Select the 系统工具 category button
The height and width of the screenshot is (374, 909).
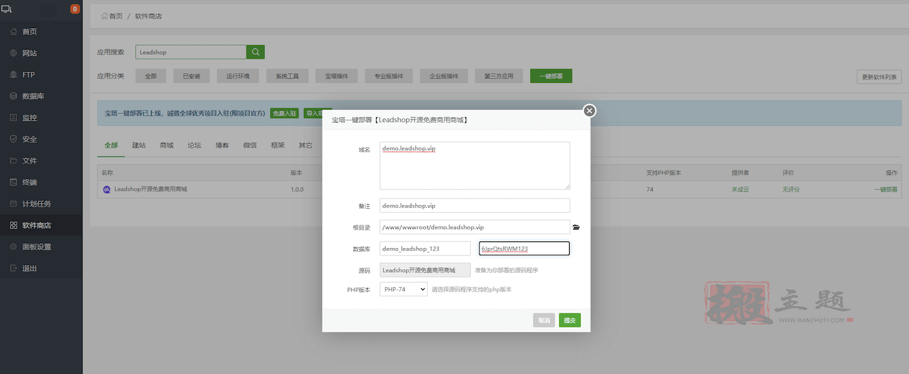287,76
